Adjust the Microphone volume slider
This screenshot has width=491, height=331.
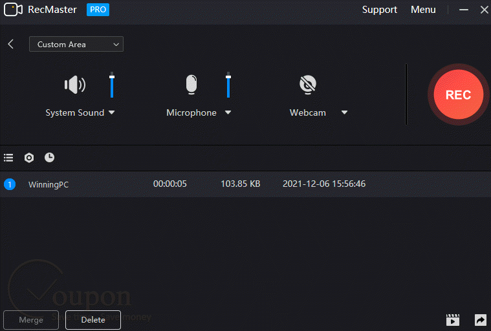228,85
